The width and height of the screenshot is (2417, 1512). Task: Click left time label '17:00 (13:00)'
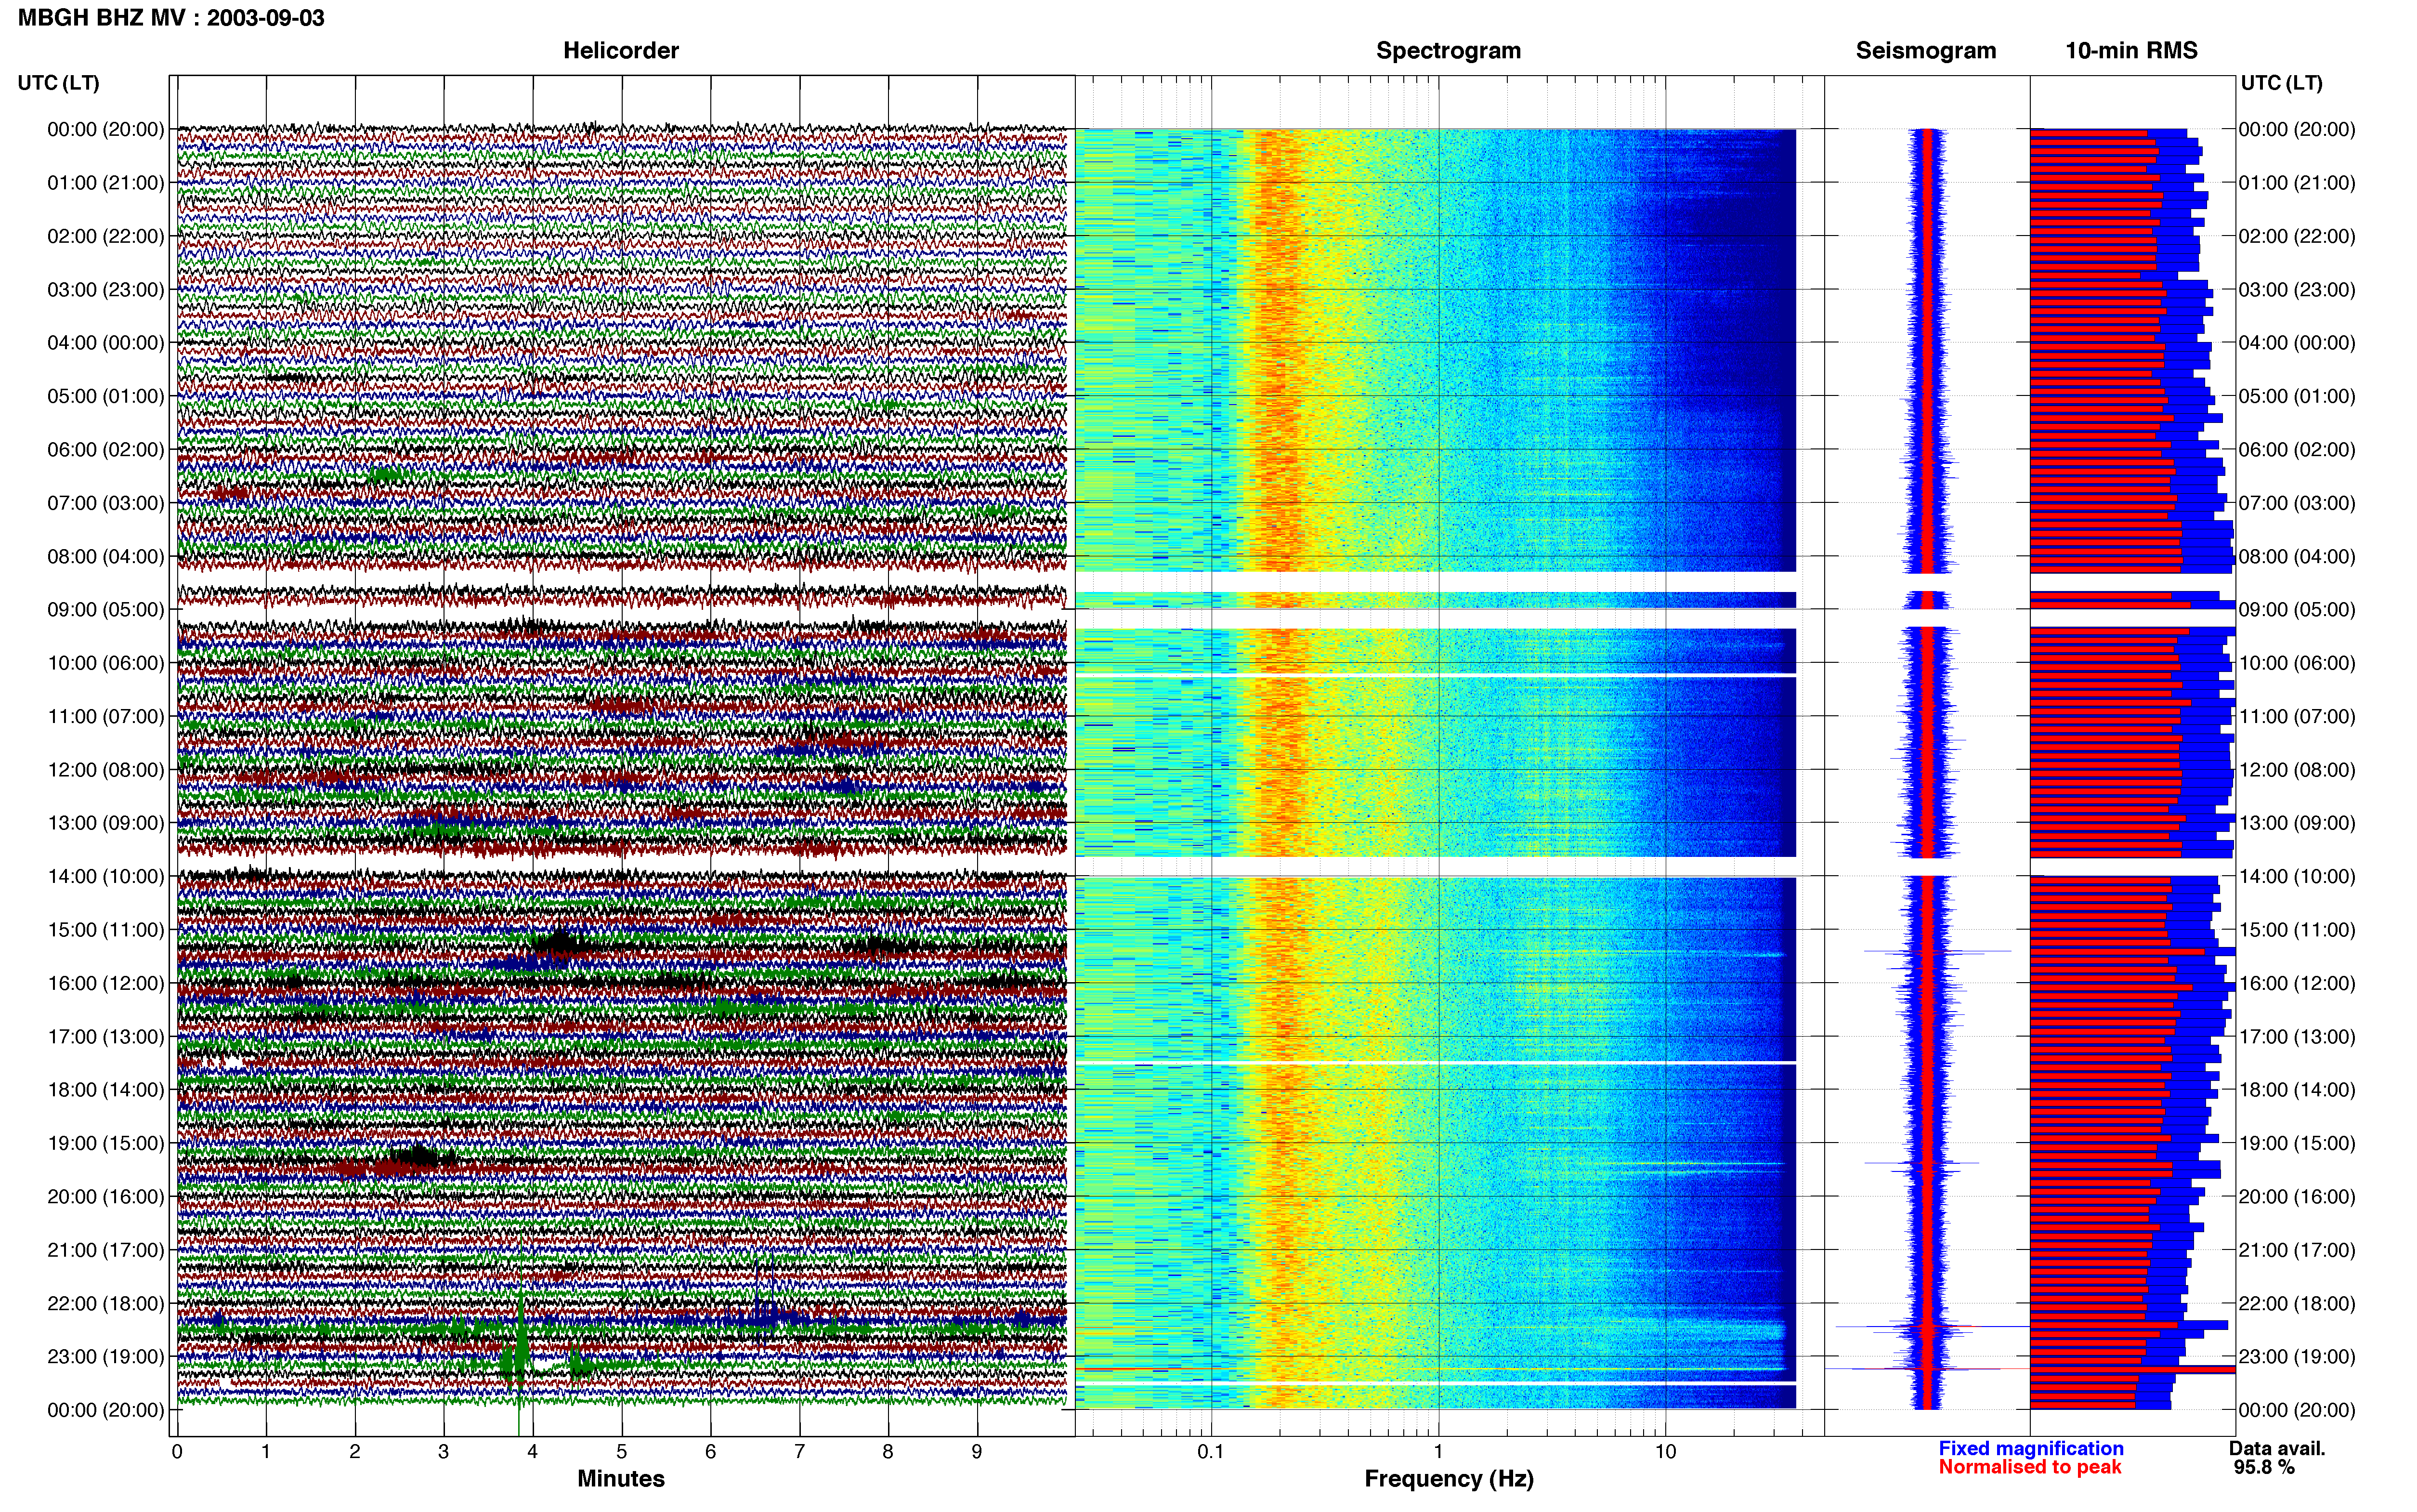[106, 1037]
